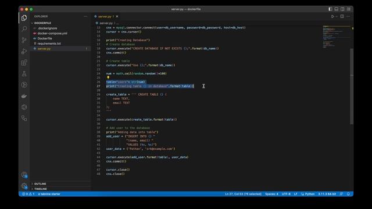Viewport: 372px width, 209px height.
Task: Click on the cnx.close() line
Action: 115,174
